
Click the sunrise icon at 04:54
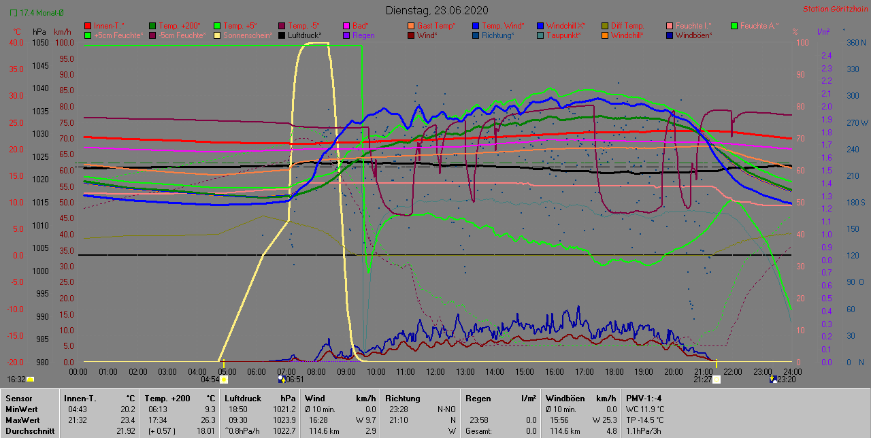tap(224, 380)
